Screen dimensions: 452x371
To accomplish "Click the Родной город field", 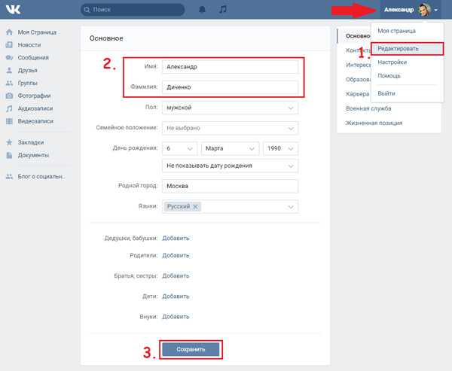I will click(230, 186).
